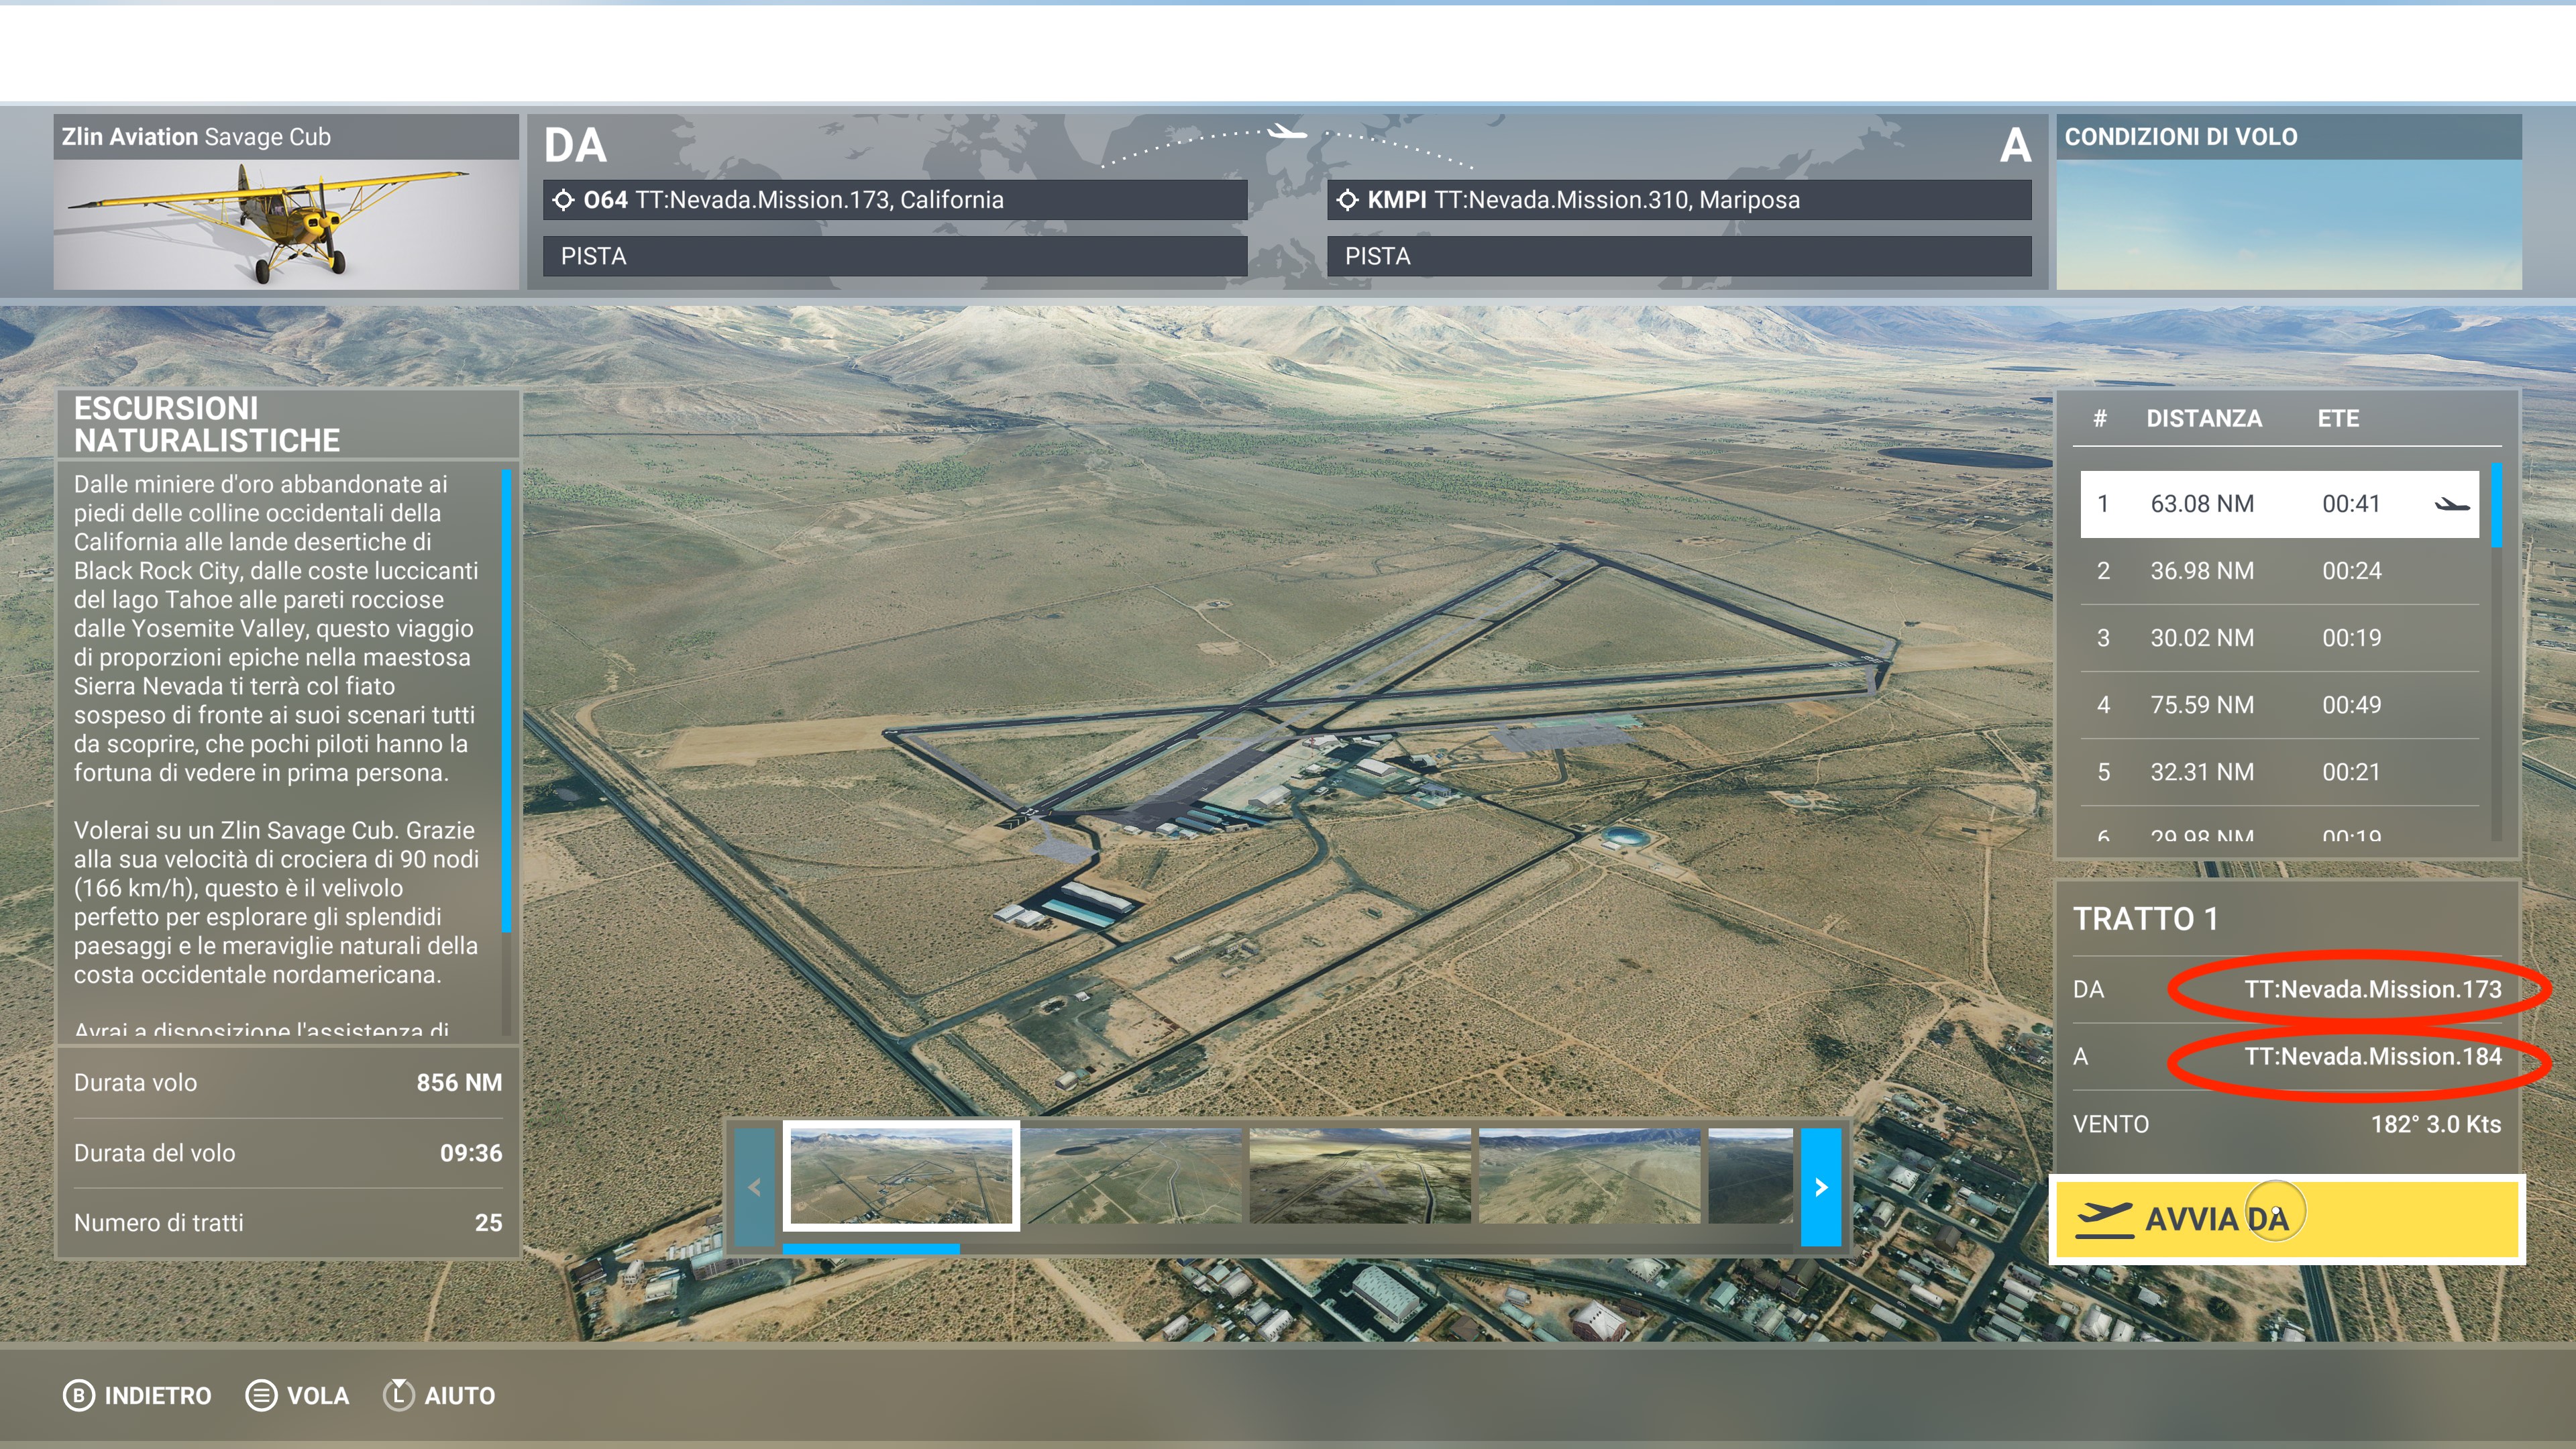Select the first airport thumbnail in gallery
Screen dimensions: 2576x1449
pyautogui.click(x=901, y=1175)
